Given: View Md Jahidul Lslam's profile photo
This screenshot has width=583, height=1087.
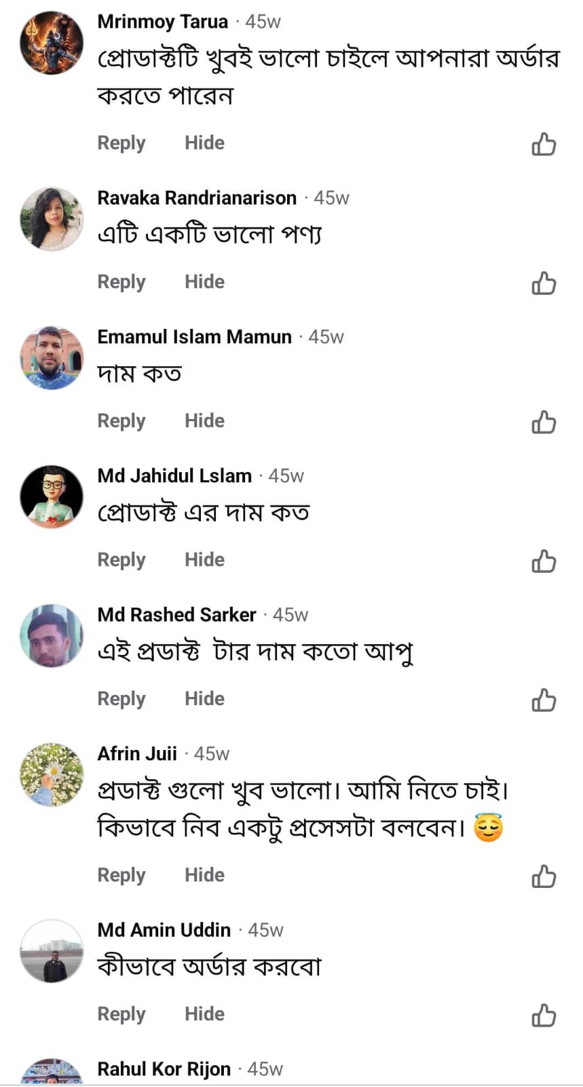Looking at the screenshot, I should point(52,497).
